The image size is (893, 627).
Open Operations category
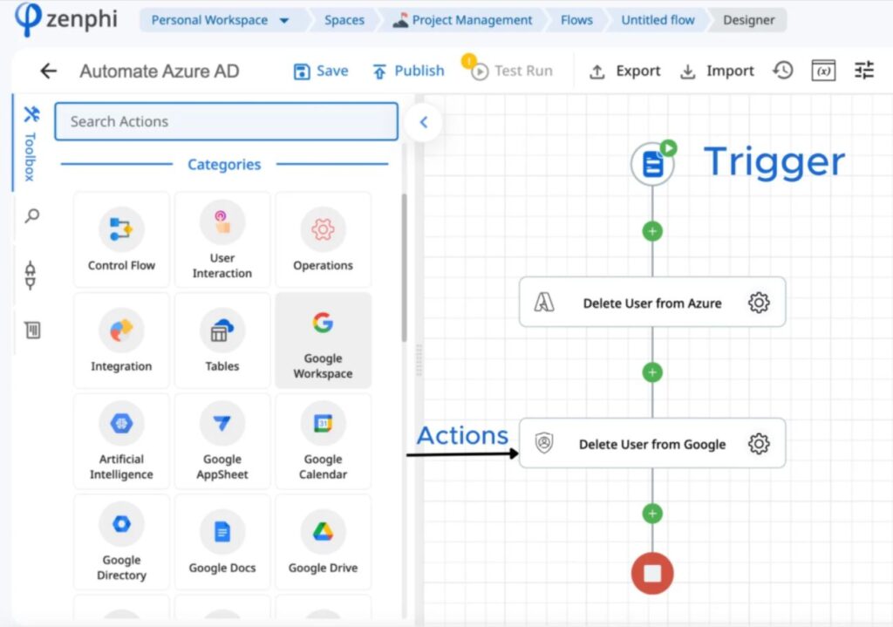click(323, 239)
